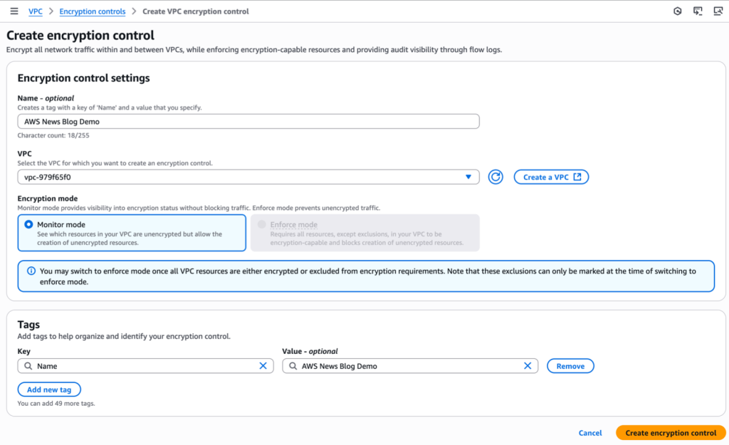This screenshot has width=729, height=445.
Task: Click the Create a VPC external link button
Action: [551, 177]
